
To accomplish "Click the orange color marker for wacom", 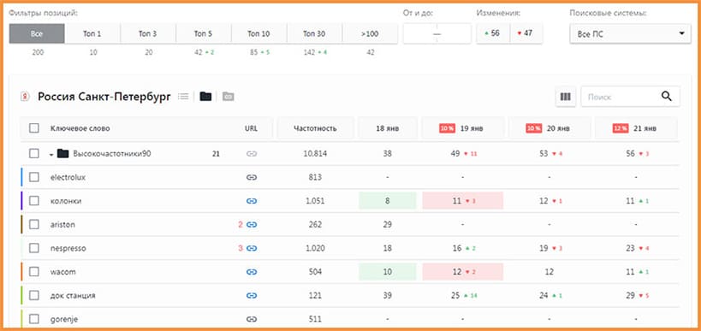I will (x=21, y=272).
